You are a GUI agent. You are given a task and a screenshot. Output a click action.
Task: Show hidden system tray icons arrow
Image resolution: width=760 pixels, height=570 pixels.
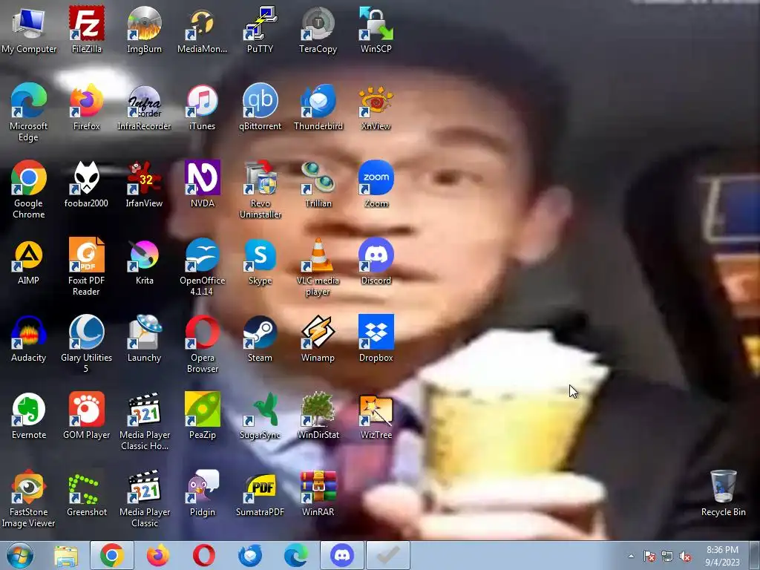(631, 556)
